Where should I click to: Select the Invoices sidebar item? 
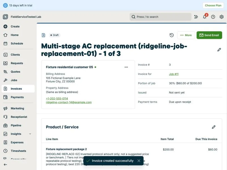18,89
